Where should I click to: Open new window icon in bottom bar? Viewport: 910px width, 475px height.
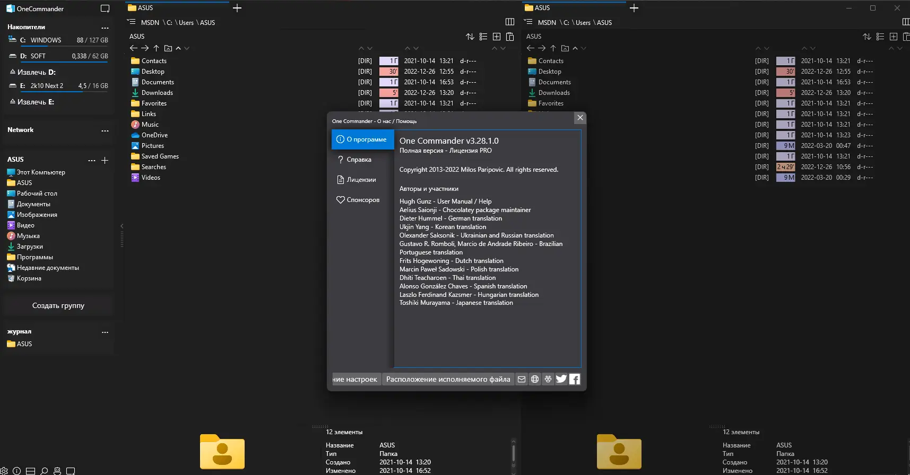click(71, 471)
